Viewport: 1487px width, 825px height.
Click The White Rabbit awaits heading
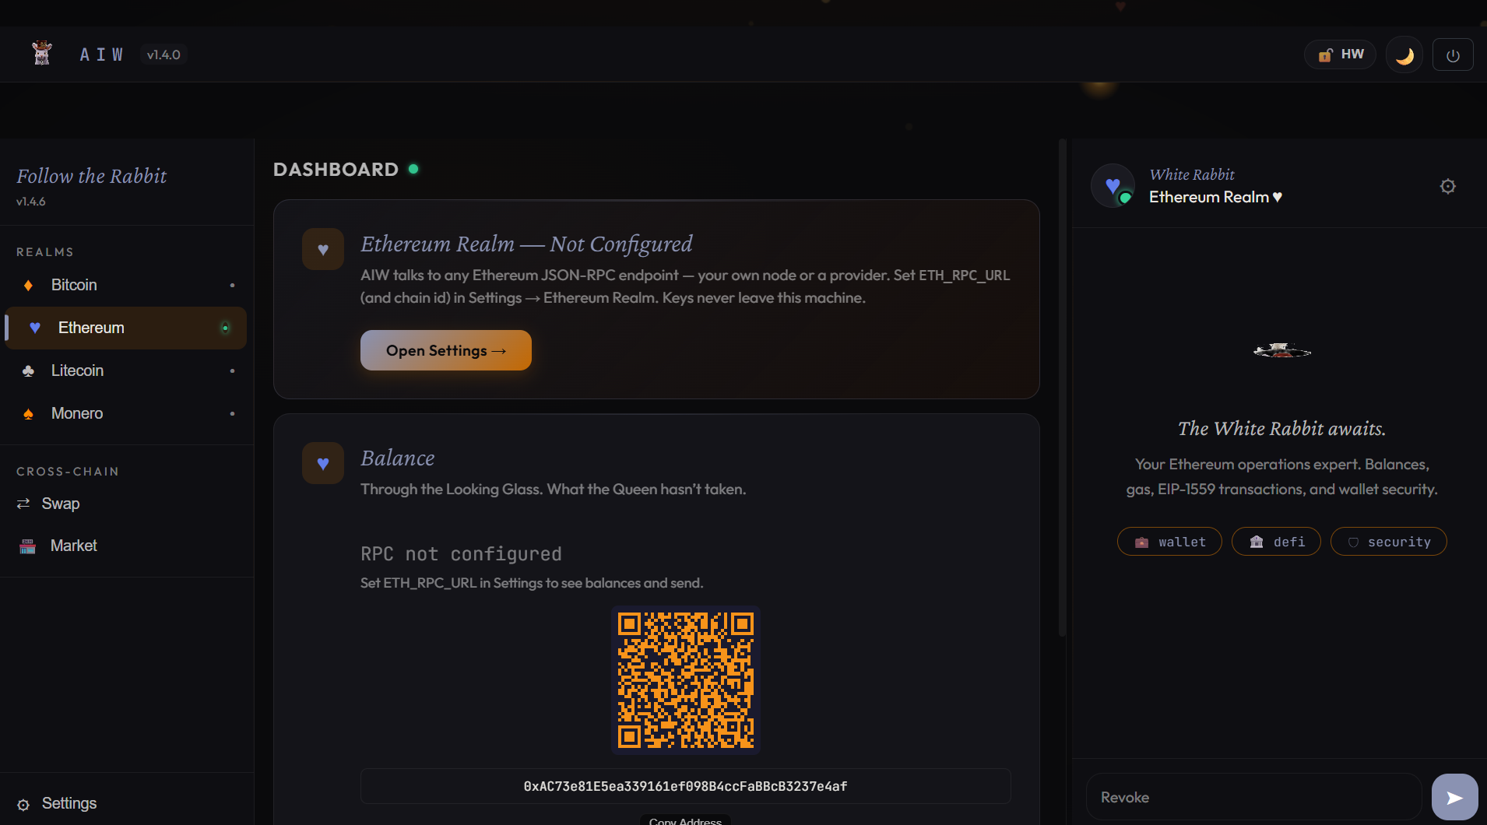(x=1282, y=428)
